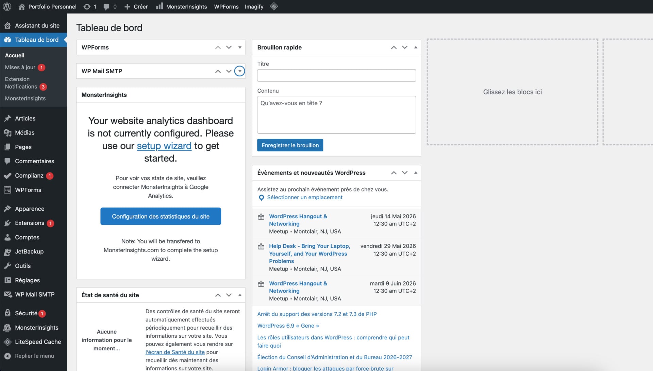Screen dimensions: 653x371
Task: Open MonsterInsights submenu under Tableau de bord
Action: (25, 98)
